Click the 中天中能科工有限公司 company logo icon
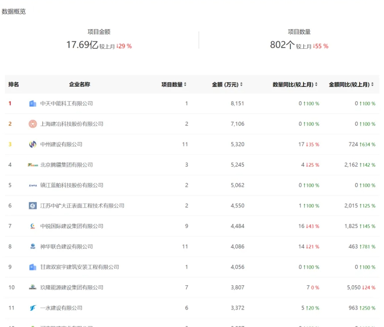The image size is (384, 327). pos(33,104)
